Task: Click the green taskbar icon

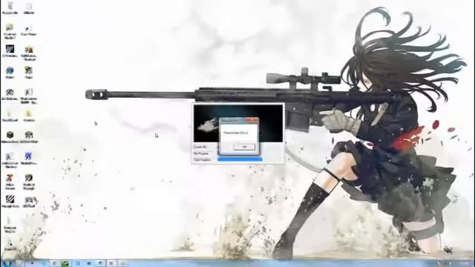Action: coord(65,263)
